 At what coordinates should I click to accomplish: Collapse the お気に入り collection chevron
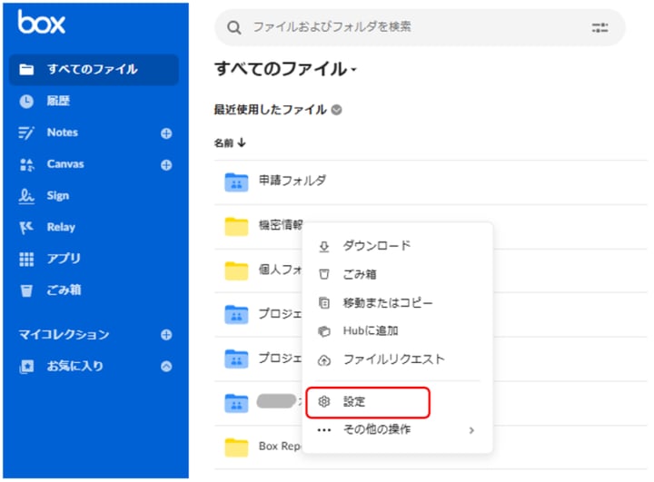coord(166,367)
